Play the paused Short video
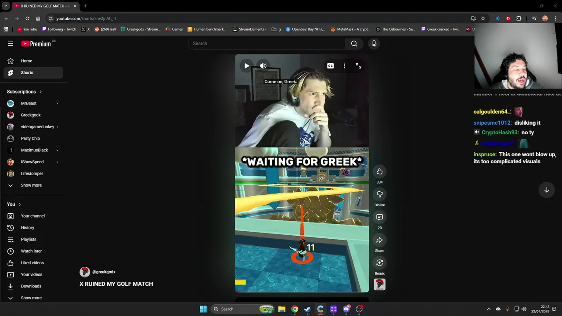562x316 pixels. coord(247,66)
